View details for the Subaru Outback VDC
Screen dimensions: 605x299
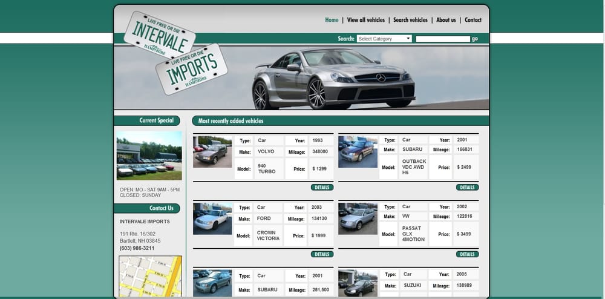467,188
